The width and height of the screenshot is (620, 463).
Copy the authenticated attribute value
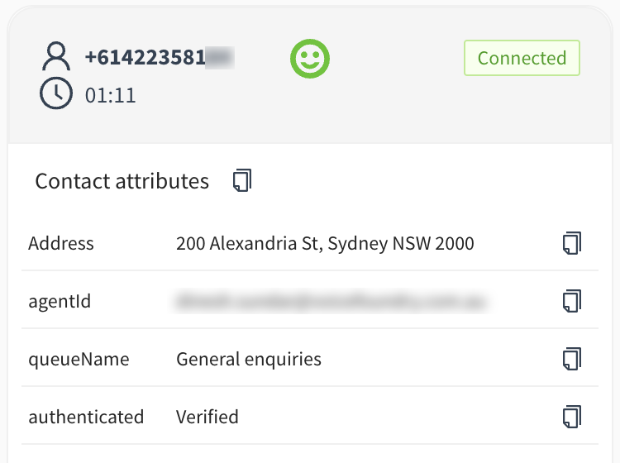[x=572, y=417]
